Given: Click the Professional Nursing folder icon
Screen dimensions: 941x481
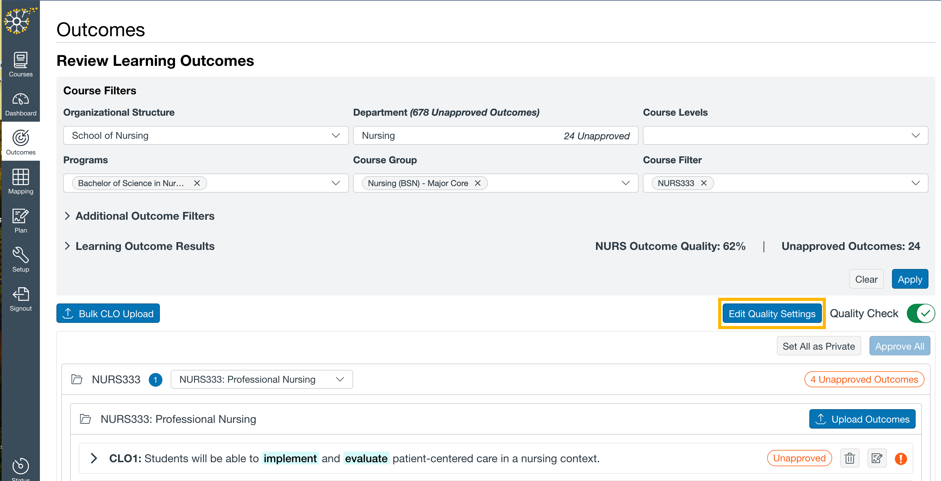Looking at the screenshot, I should [x=85, y=419].
